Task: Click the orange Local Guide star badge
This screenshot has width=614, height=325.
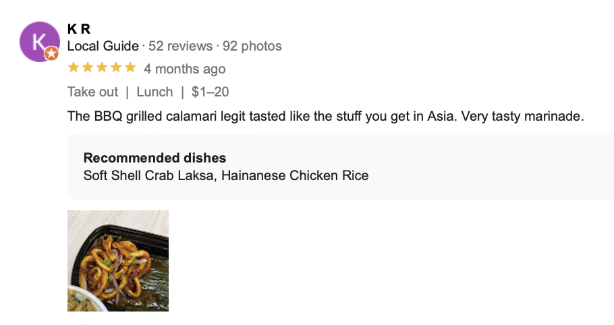Action: point(52,54)
